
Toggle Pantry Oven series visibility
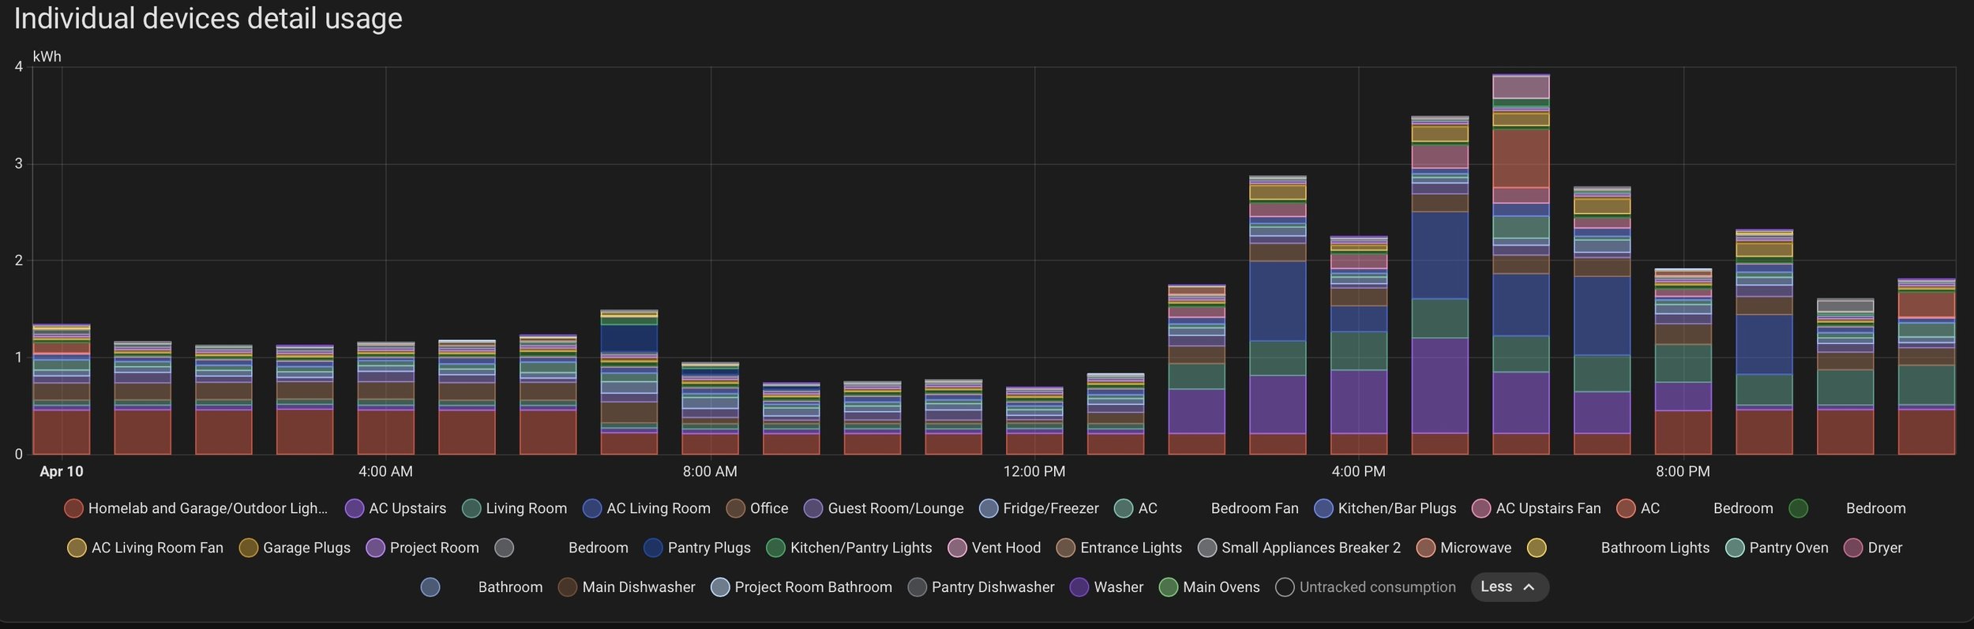[1777, 548]
